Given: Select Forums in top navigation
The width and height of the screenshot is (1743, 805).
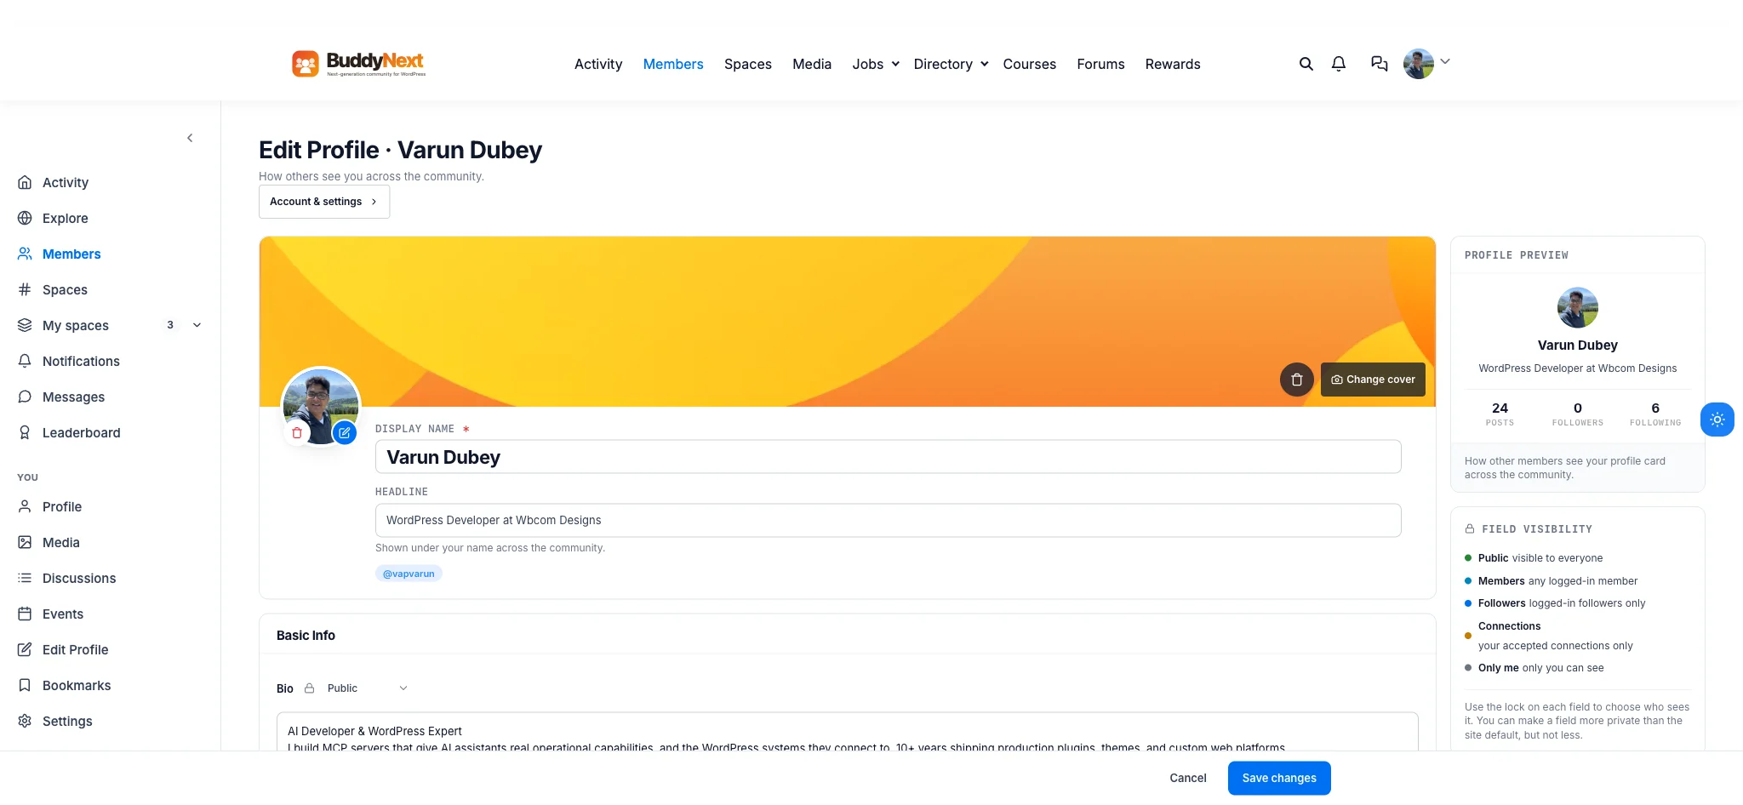Looking at the screenshot, I should pyautogui.click(x=1100, y=64).
